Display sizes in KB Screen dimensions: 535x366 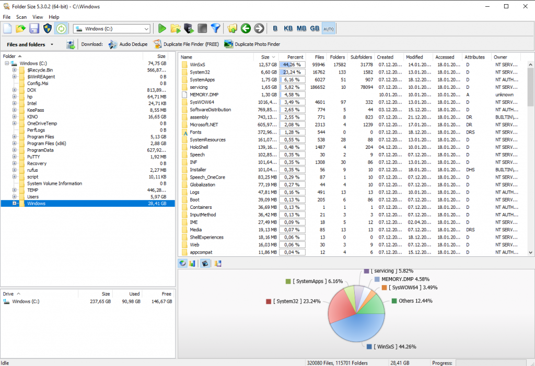tap(288, 29)
